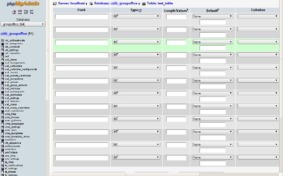This screenshot has width=283, height=176.
Task: Click default value textbox in first row
Action: (212, 22)
